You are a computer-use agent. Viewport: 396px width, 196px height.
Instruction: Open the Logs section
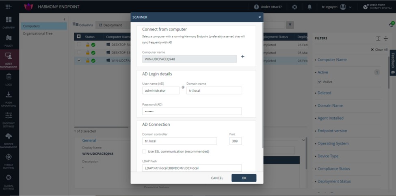pos(9,80)
